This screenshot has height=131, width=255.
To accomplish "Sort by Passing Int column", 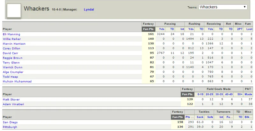I will click(182, 29).
